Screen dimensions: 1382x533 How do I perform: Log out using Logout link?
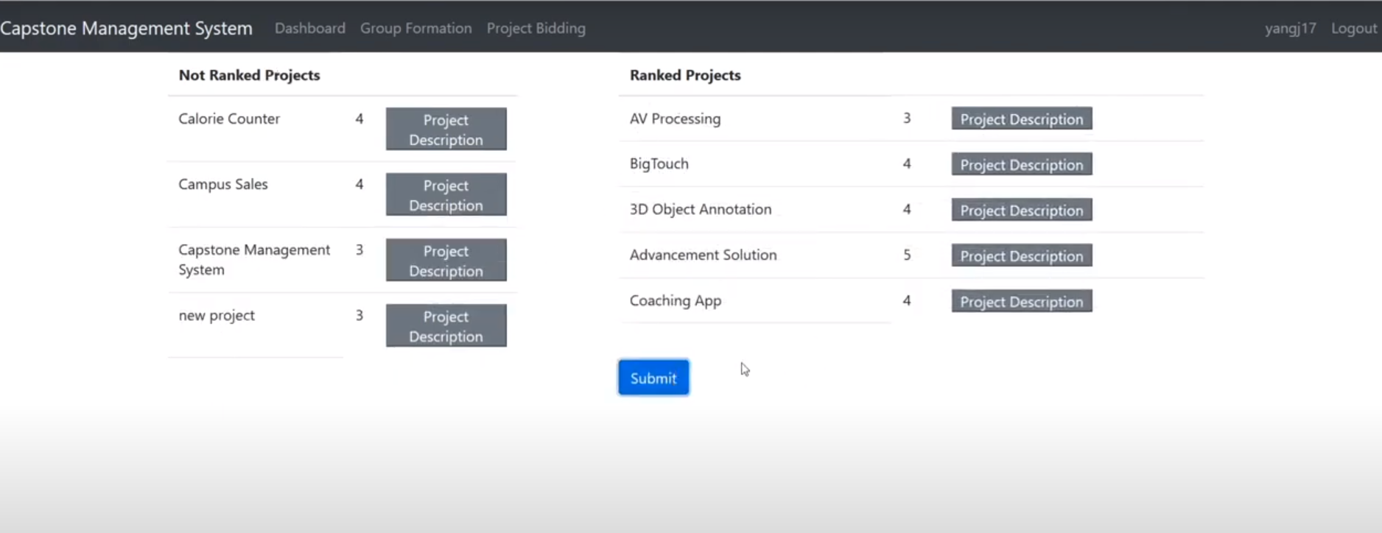(x=1353, y=28)
